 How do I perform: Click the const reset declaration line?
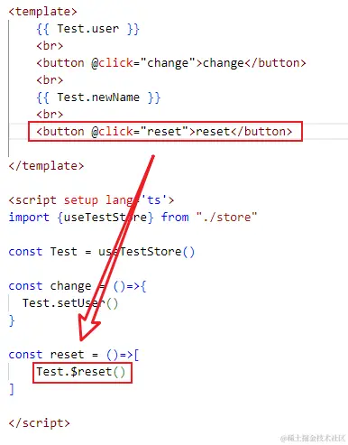point(74,355)
